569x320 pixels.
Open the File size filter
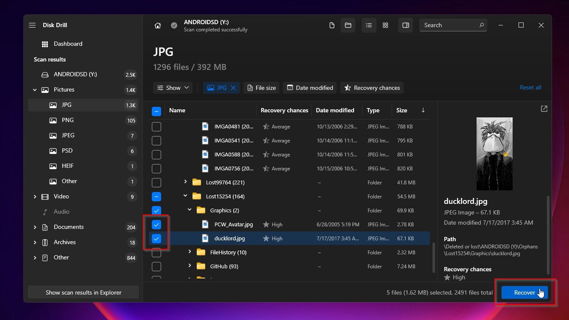[x=262, y=88]
